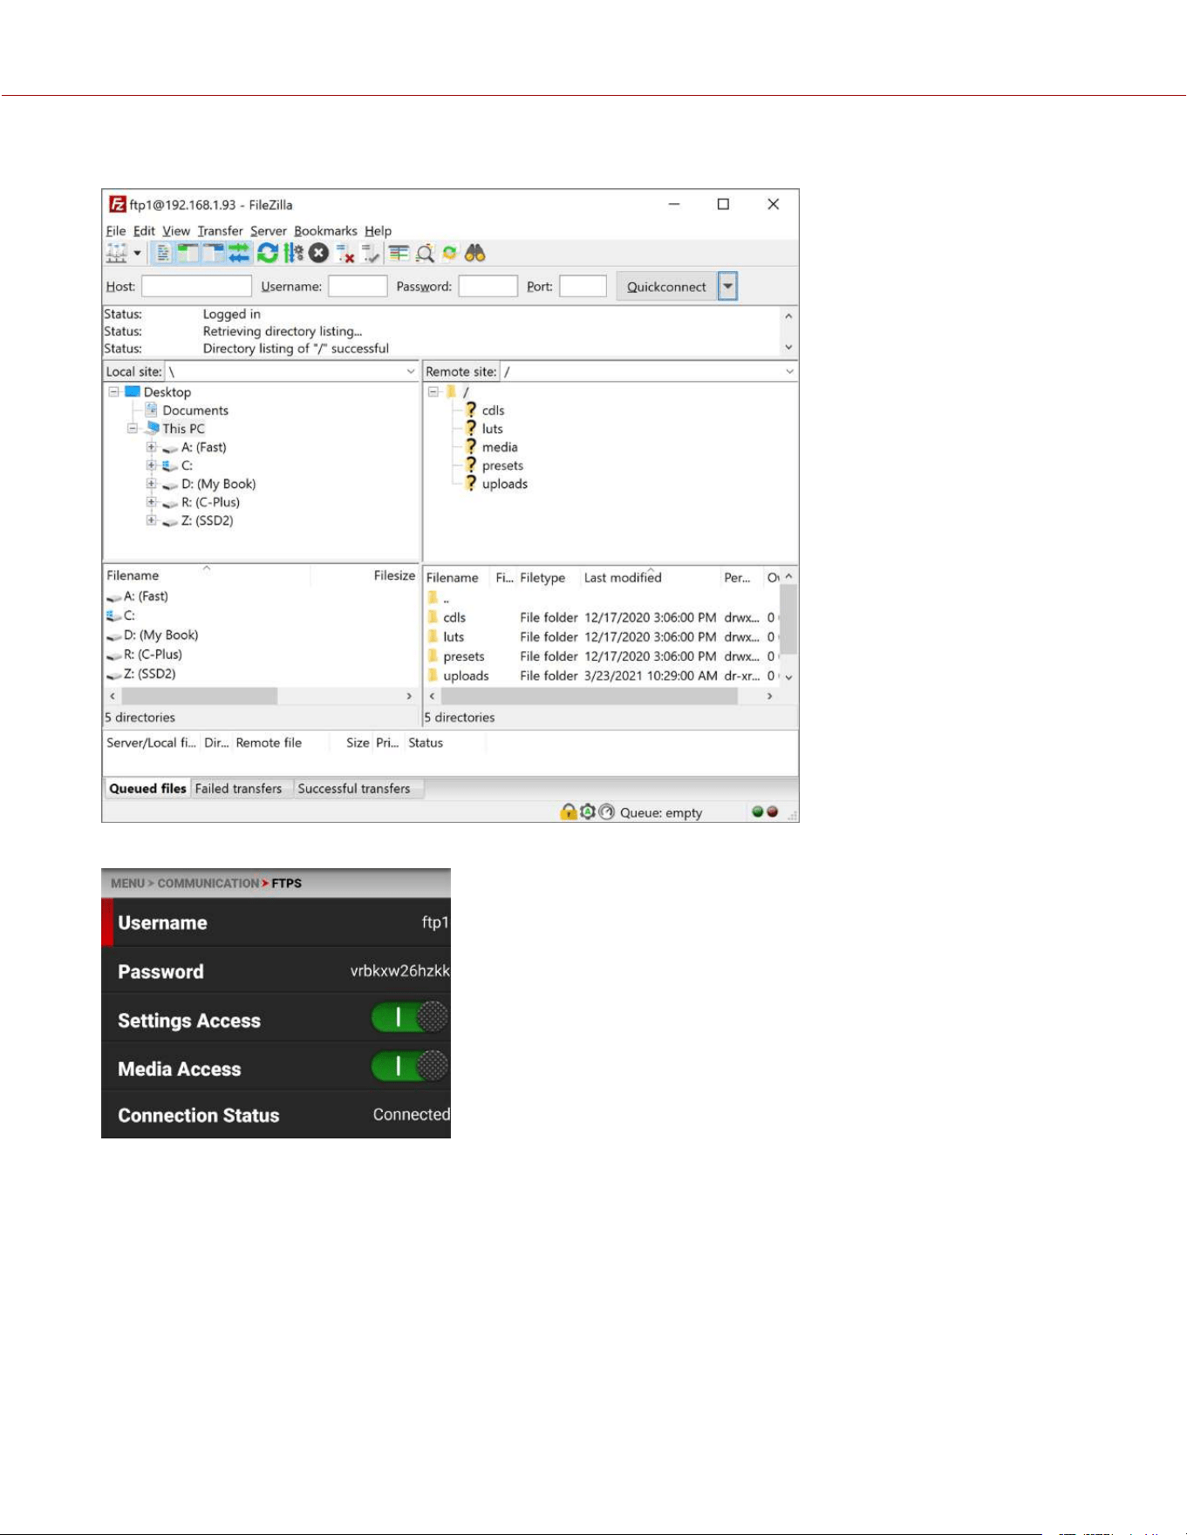Sort local list by Filesize column
The height and width of the screenshot is (1535, 1187).
394,575
